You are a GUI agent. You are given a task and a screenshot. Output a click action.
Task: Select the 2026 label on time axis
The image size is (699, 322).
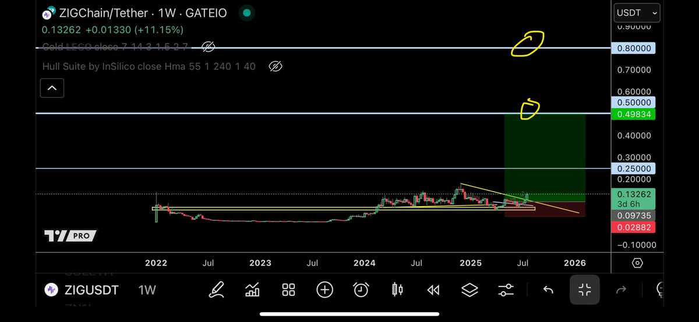pos(575,263)
